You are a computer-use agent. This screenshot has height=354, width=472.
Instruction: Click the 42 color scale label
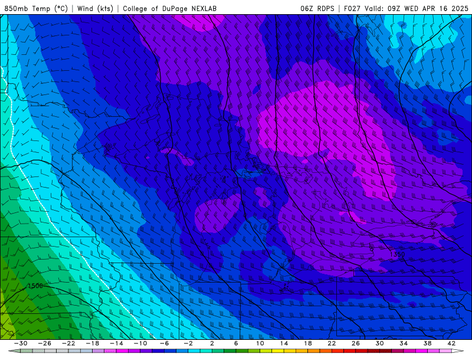[x=451, y=343]
